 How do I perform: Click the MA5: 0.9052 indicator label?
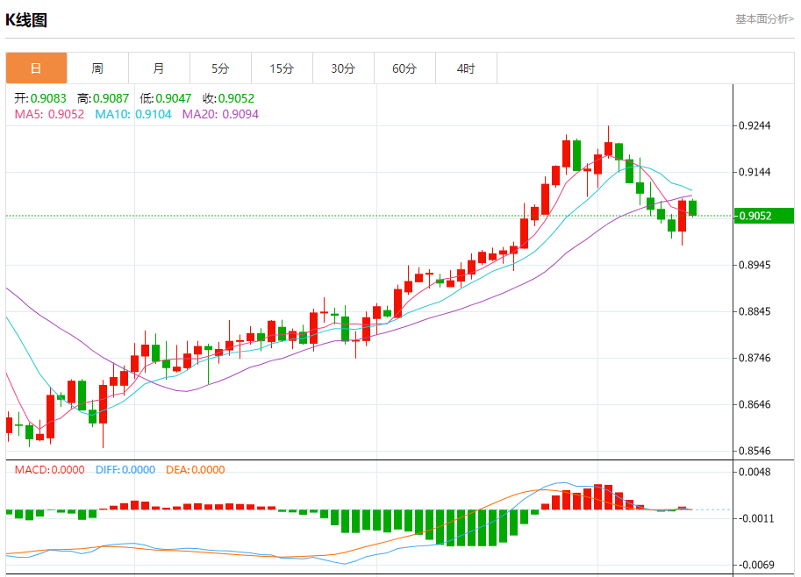49,114
